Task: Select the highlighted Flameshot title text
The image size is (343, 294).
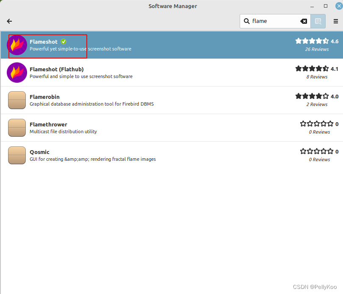Action: [x=44, y=42]
